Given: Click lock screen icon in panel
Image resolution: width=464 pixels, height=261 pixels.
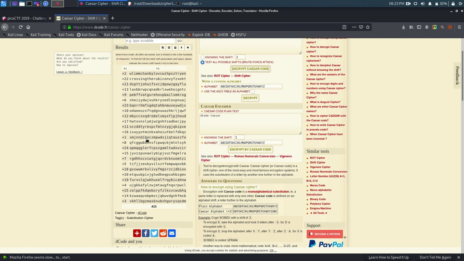Looking at the screenshot, I should click(x=453, y=4).
